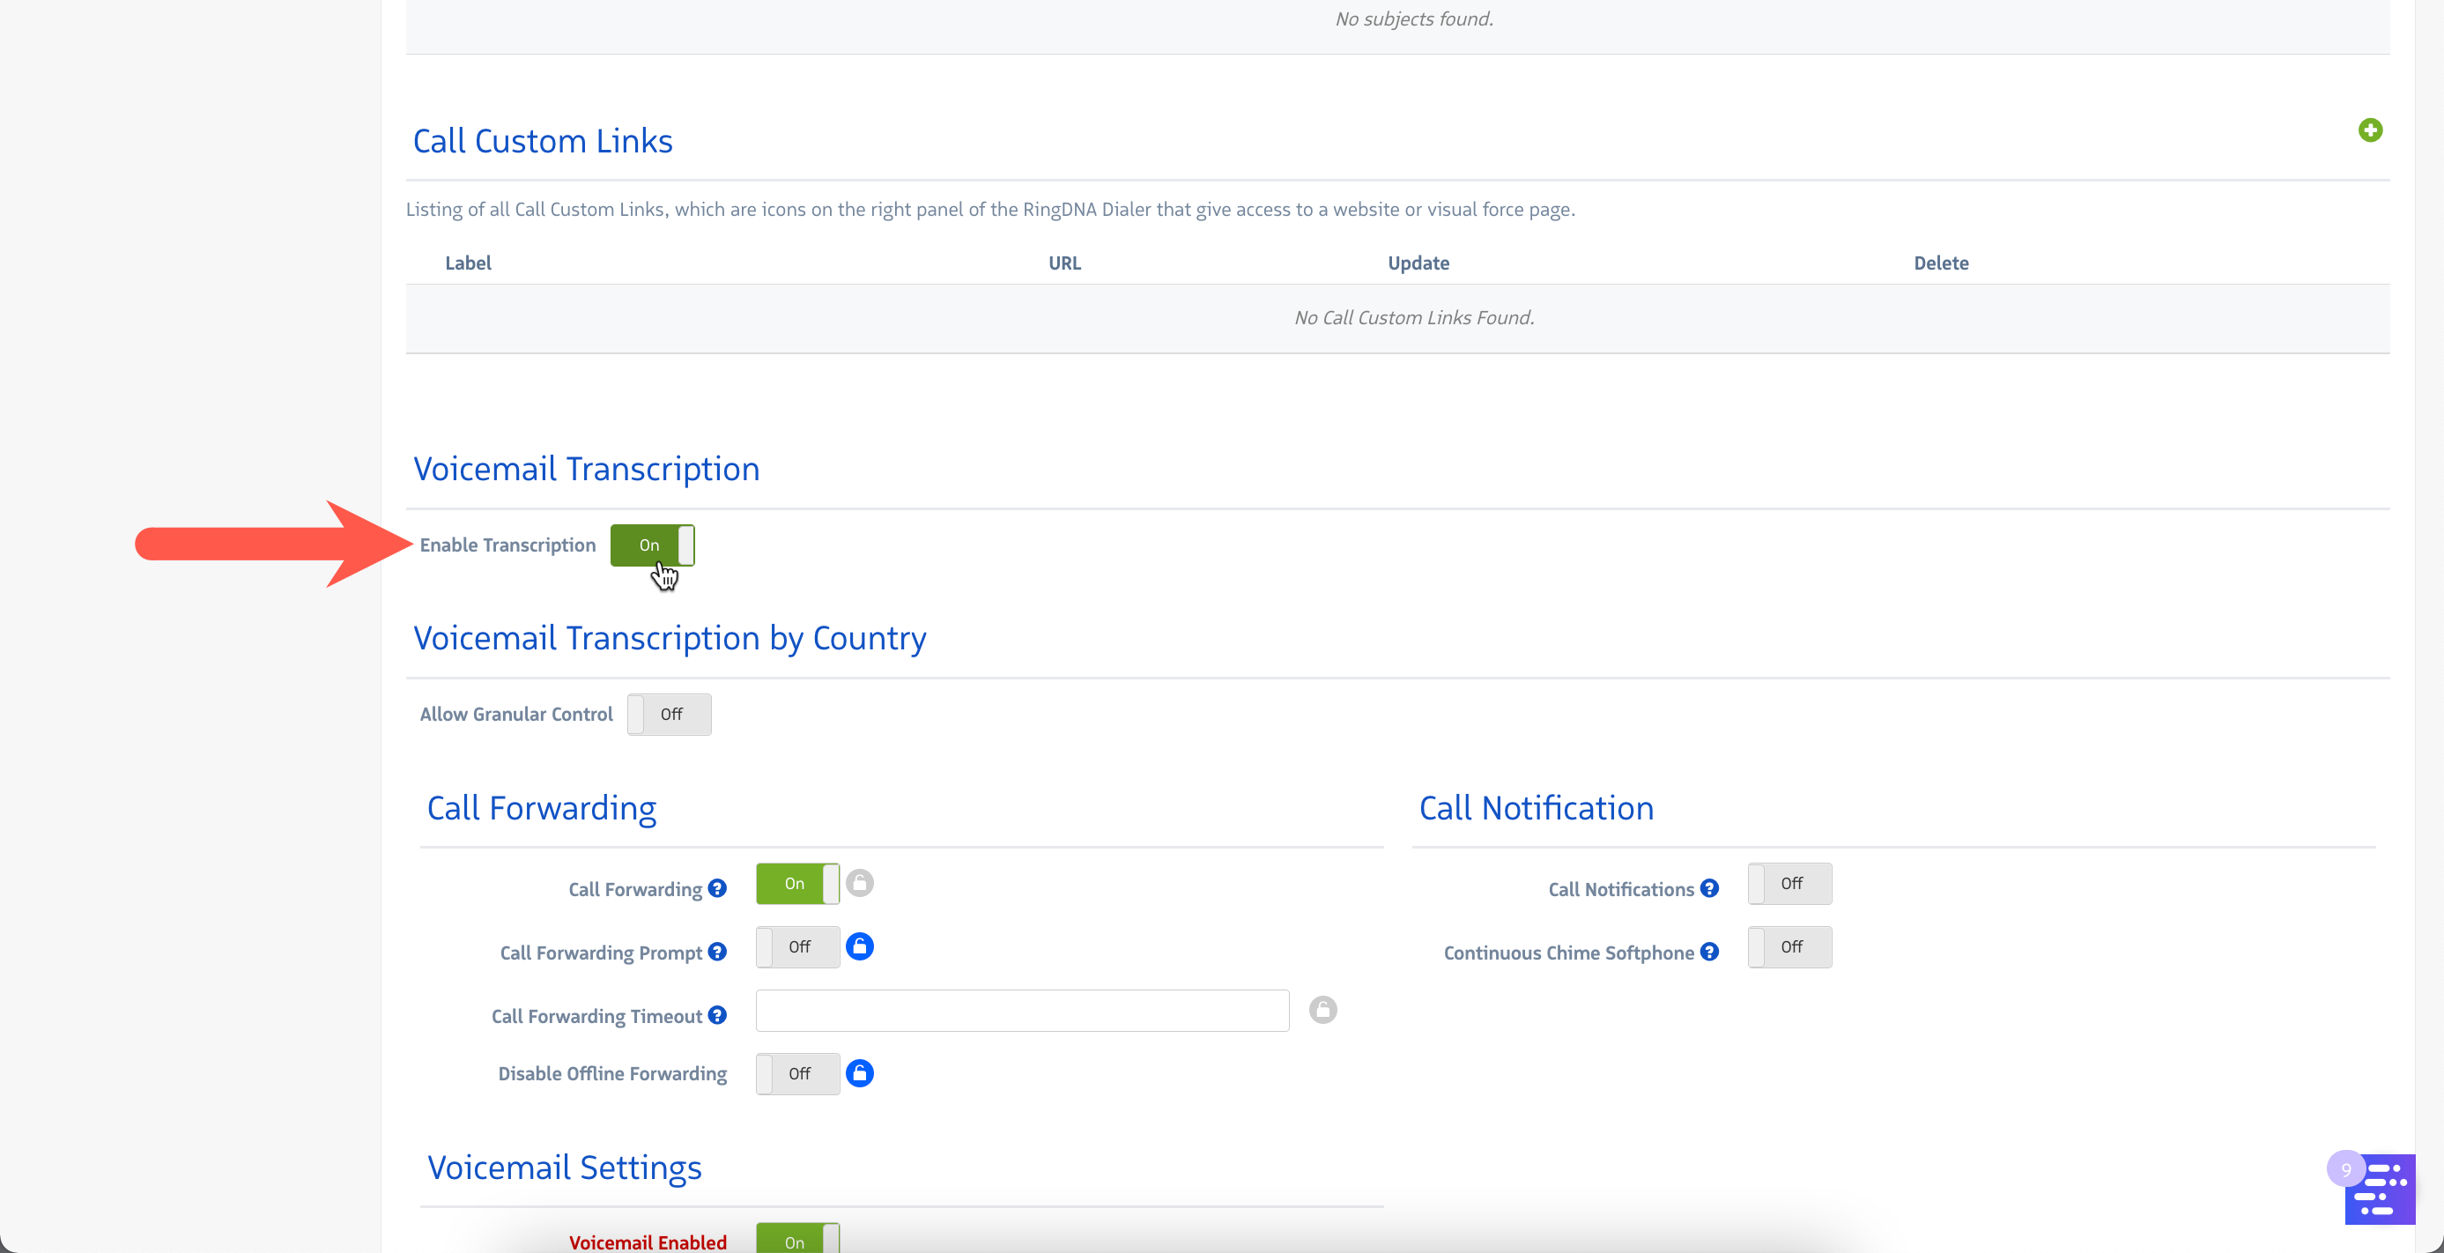Click the green add Call Custom Link icon
2444x1253 pixels.
(x=2369, y=130)
